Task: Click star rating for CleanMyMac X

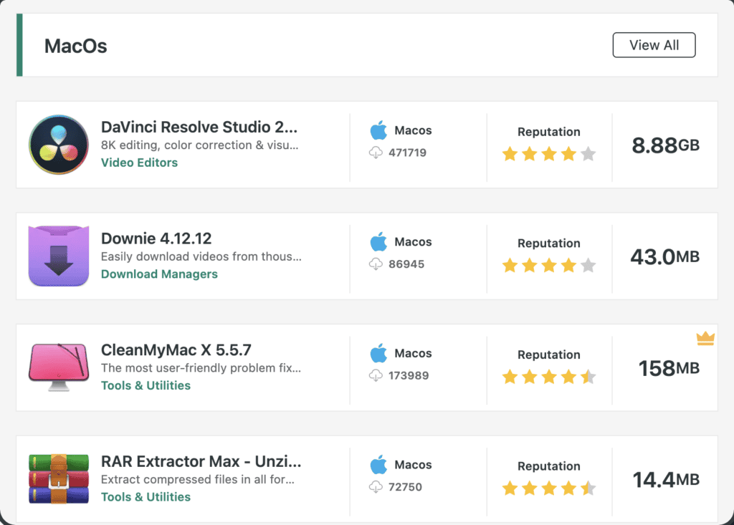Action: click(x=548, y=376)
